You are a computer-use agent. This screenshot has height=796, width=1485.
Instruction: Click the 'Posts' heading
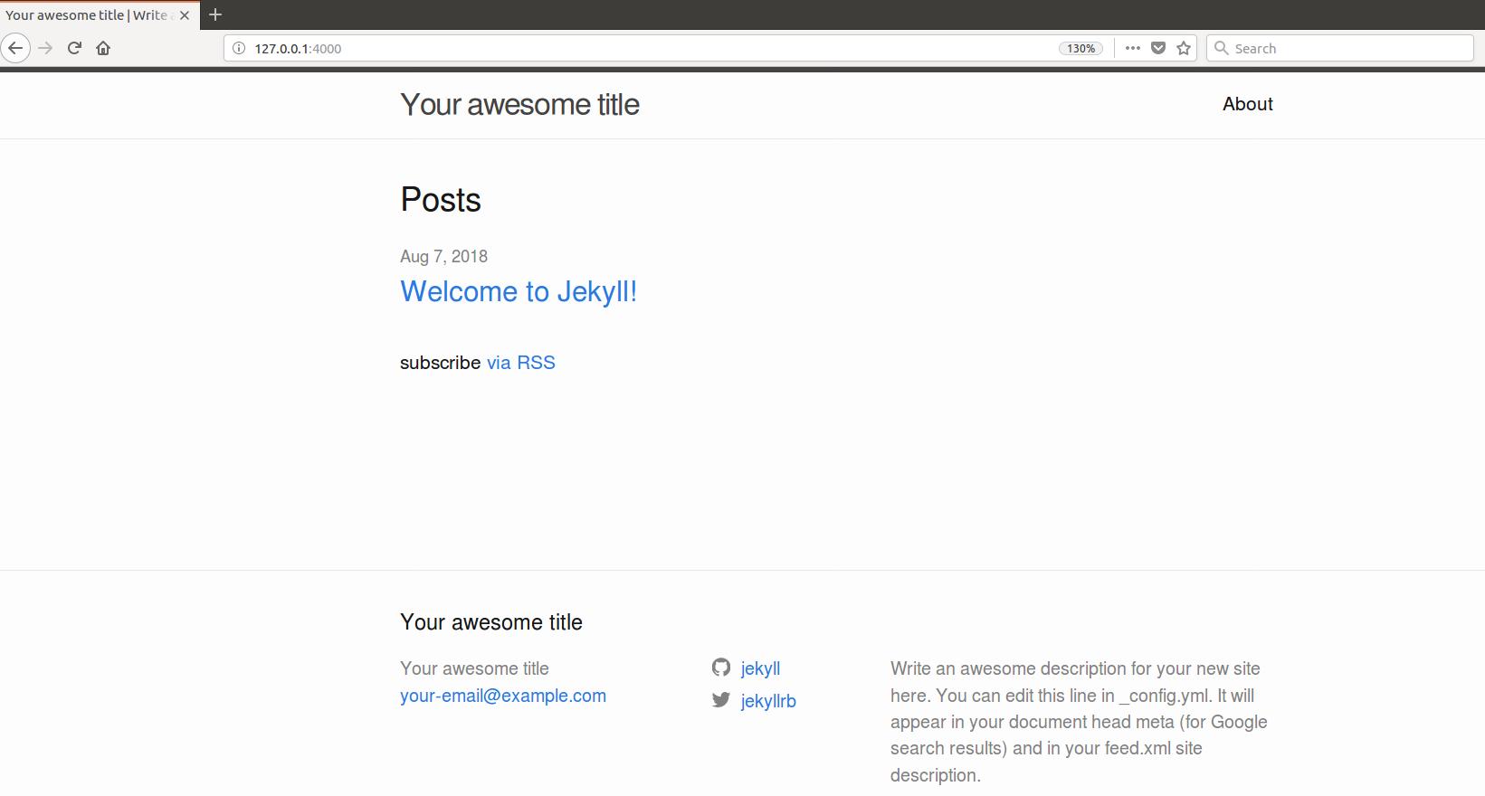(x=441, y=200)
